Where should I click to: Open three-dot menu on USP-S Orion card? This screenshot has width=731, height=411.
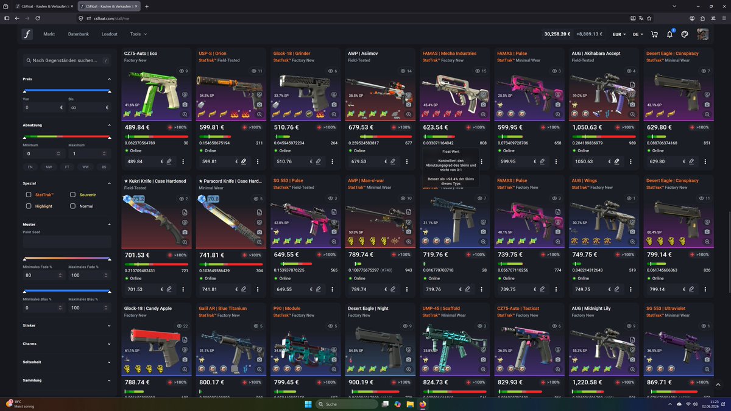258,161
